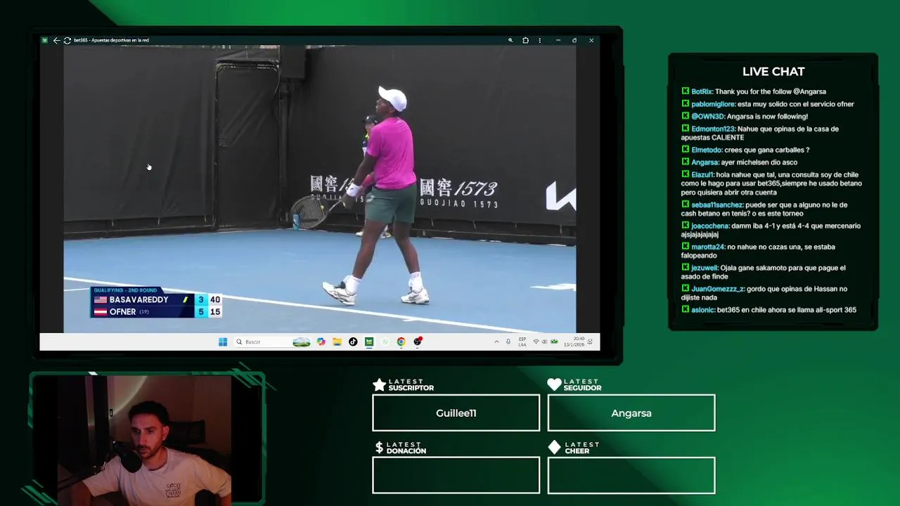Image resolution: width=900 pixels, height=506 pixels.
Task: Click the Qualifying - 2nd Round scoreboard label
Action: 125,290
